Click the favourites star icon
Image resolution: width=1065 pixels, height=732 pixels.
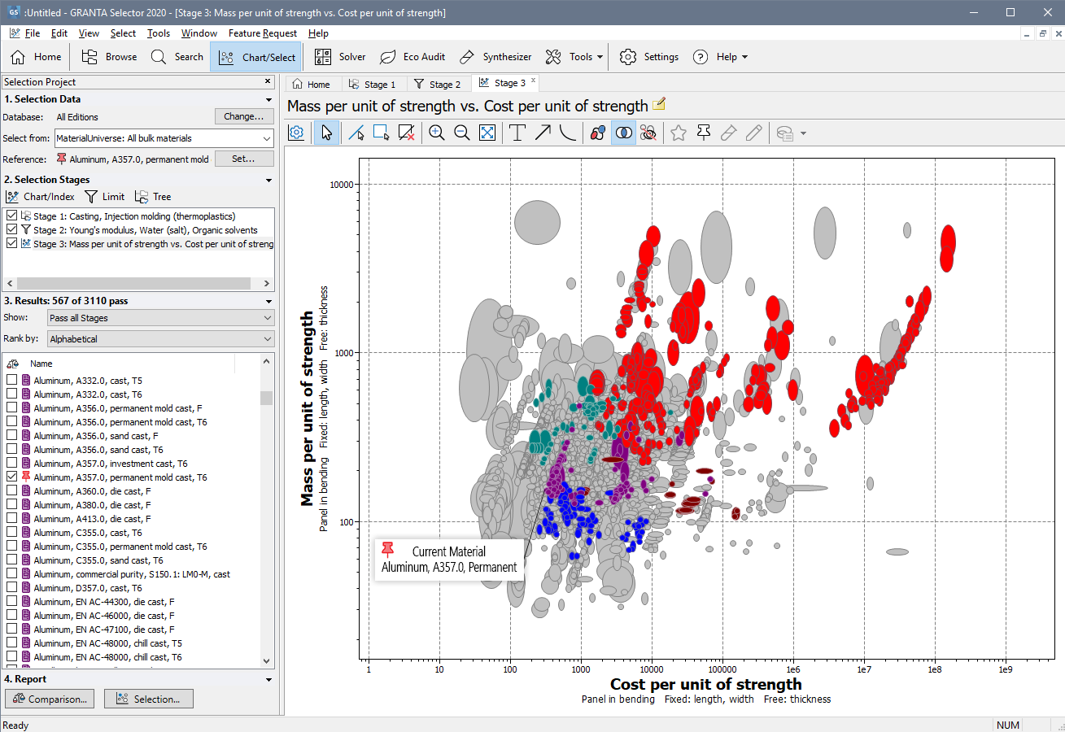point(679,133)
